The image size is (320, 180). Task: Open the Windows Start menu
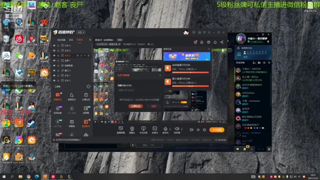tap(4, 176)
